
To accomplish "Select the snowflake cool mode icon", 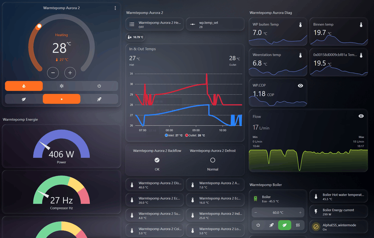I will (62, 86).
